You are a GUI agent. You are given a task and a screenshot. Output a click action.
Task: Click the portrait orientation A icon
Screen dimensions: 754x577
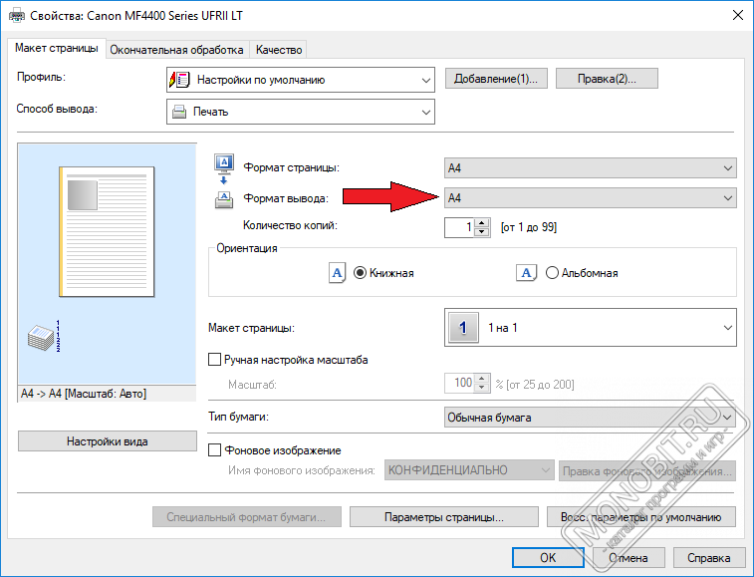pos(337,273)
